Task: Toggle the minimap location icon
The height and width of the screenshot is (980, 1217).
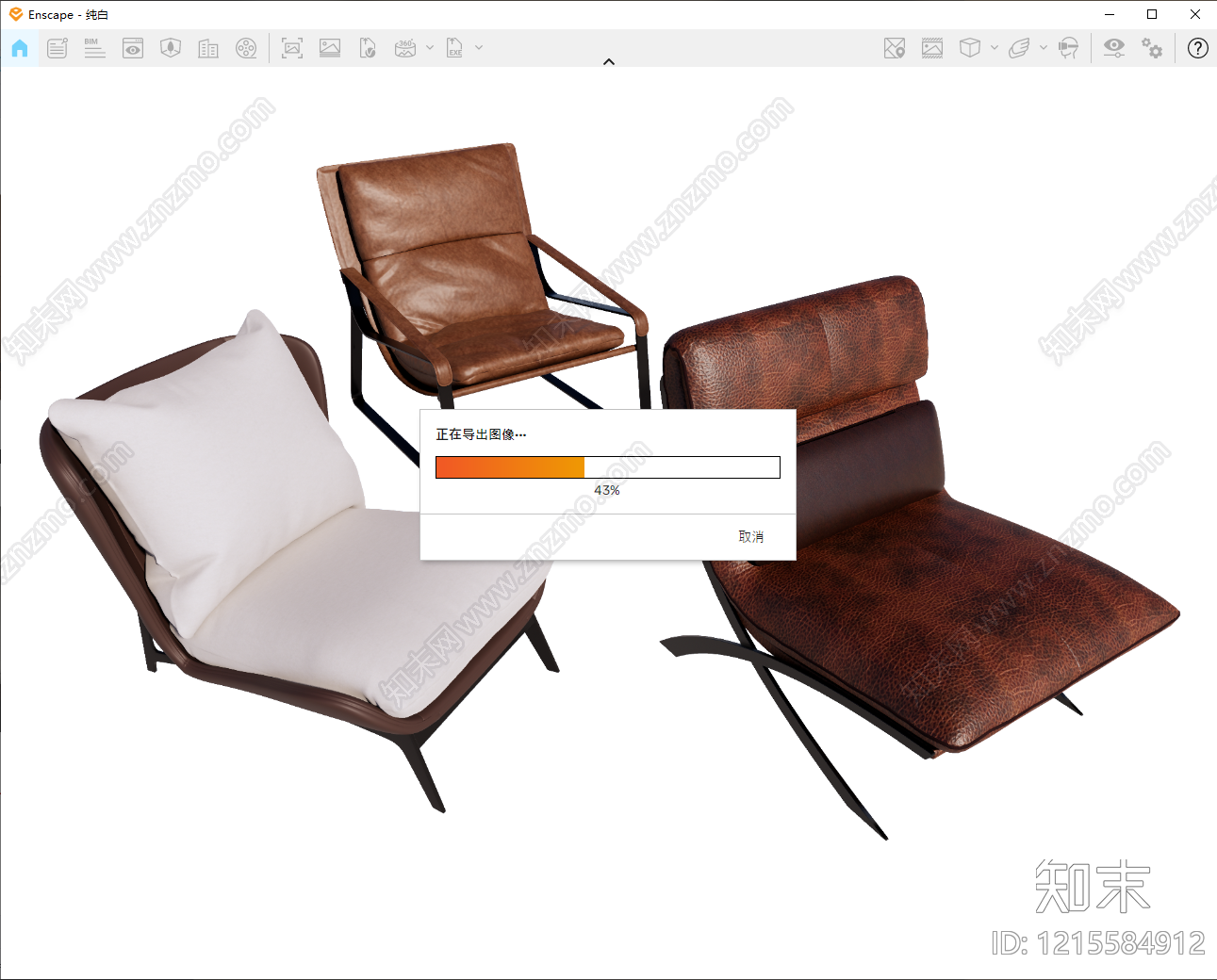Action: coord(895,48)
